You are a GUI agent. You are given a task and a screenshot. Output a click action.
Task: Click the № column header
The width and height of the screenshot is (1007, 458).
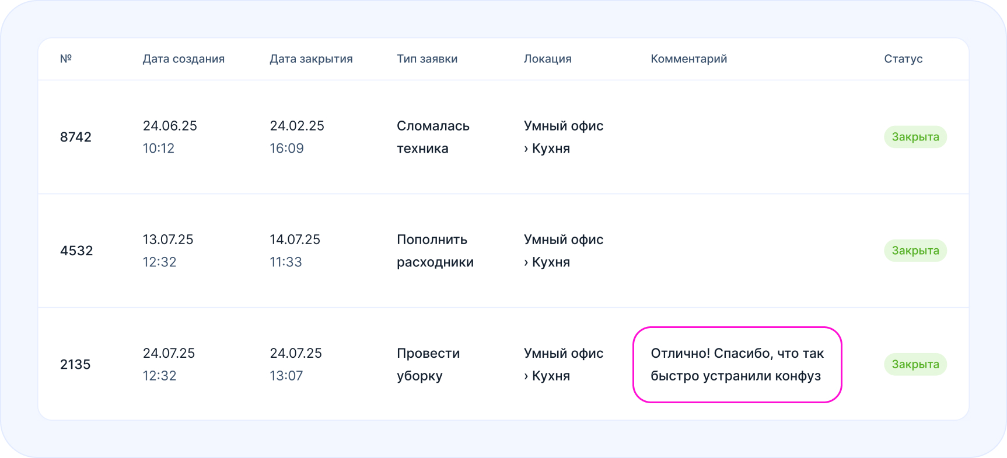pyautogui.click(x=66, y=58)
